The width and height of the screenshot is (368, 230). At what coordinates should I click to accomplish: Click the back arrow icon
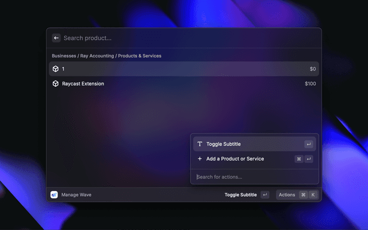[56, 38]
